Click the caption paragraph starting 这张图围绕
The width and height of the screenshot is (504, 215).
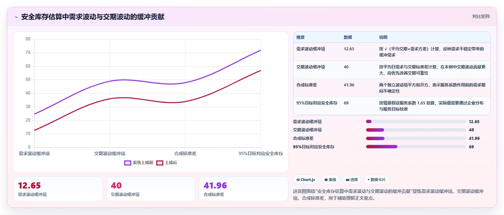coord(388,195)
